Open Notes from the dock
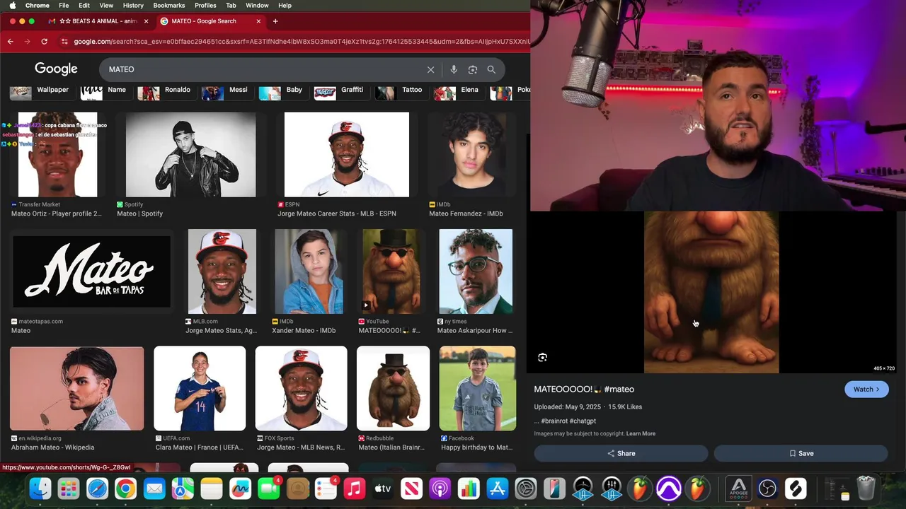The width and height of the screenshot is (906, 509). point(212,488)
